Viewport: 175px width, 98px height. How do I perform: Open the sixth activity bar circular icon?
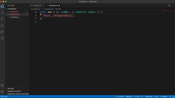point(2,38)
